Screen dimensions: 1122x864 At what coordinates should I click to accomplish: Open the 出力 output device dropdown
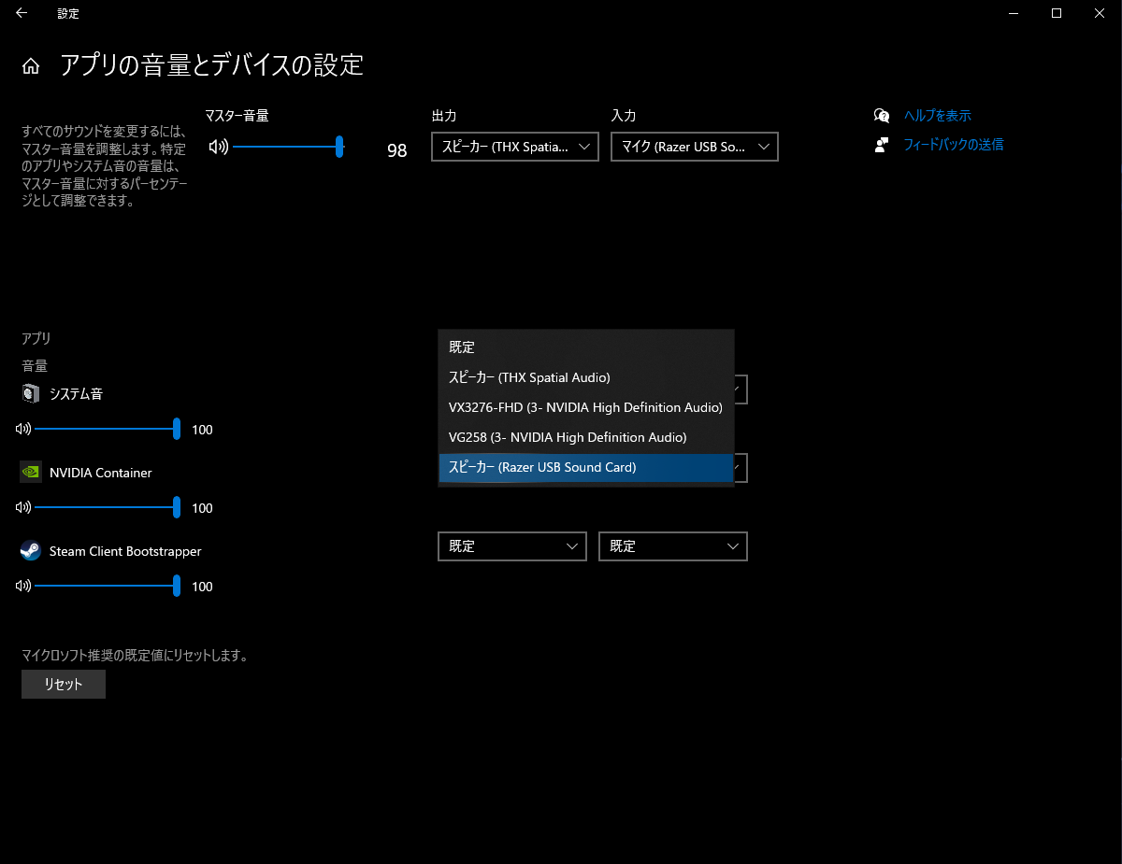coord(514,147)
